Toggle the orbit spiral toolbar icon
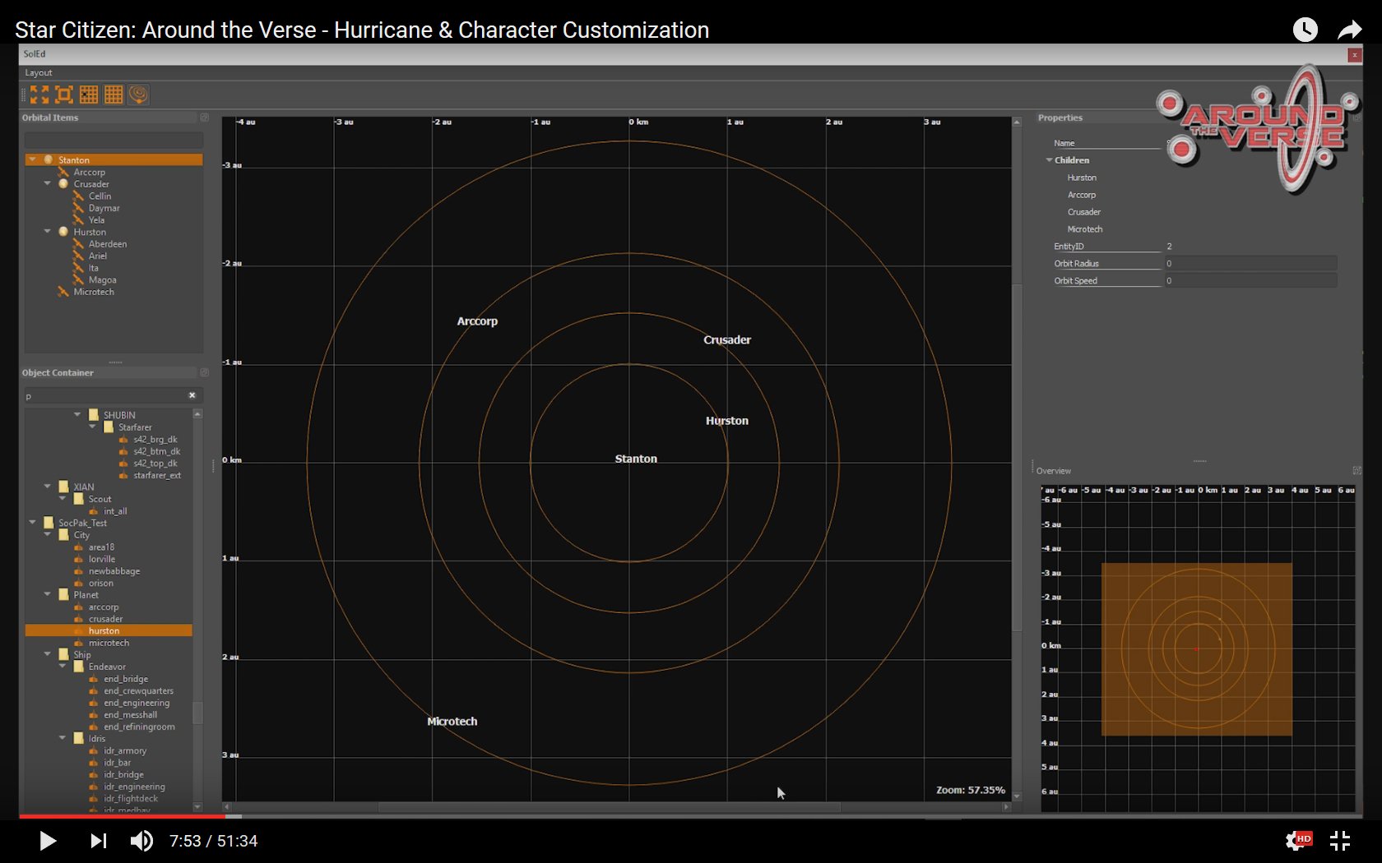 point(138,95)
